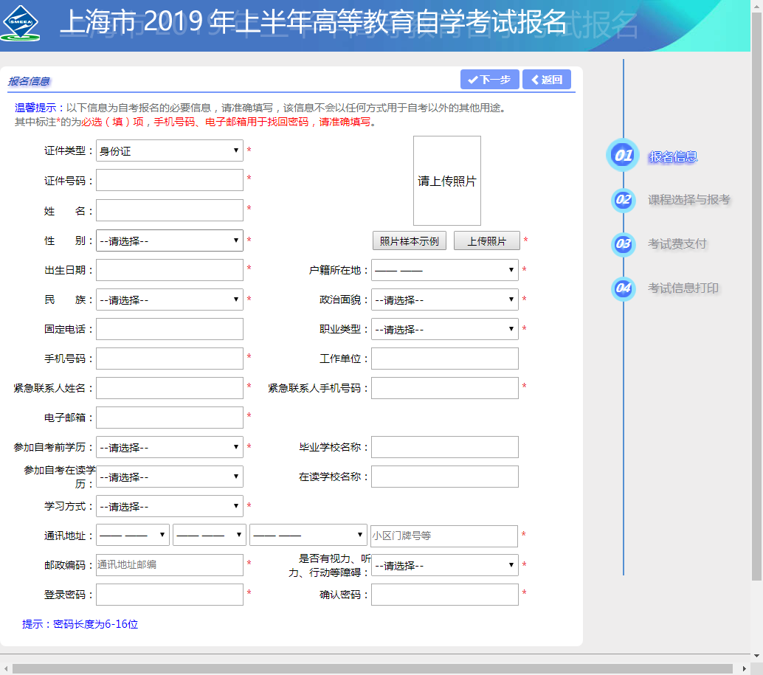
Task: Focus the 小区门牌号等 address field
Action: (x=444, y=536)
